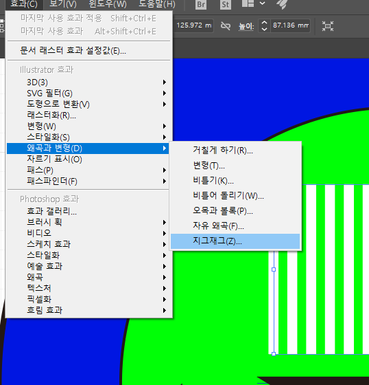The width and height of the screenshot is (369, 385).
Task: Expand the Illustrator 스타일화(S) submenu
Action: (x=88, y=137)
